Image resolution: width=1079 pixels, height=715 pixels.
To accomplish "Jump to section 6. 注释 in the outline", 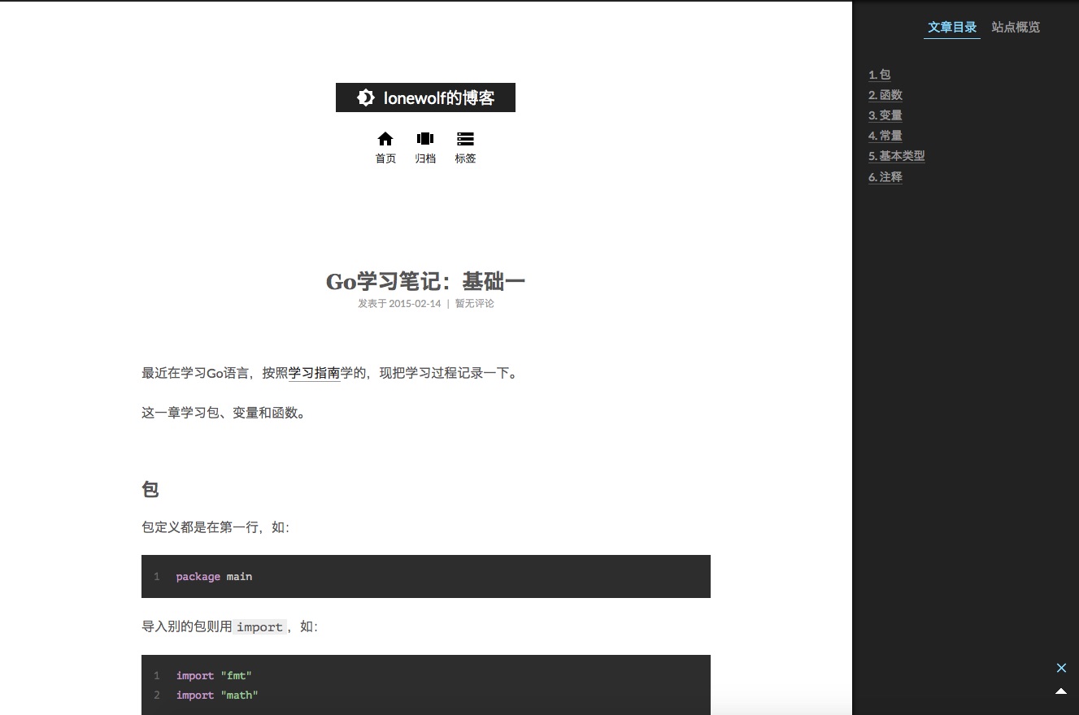I will coord(885,176).
